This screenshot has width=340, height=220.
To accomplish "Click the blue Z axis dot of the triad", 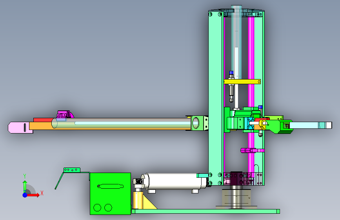I will (25, 195).
